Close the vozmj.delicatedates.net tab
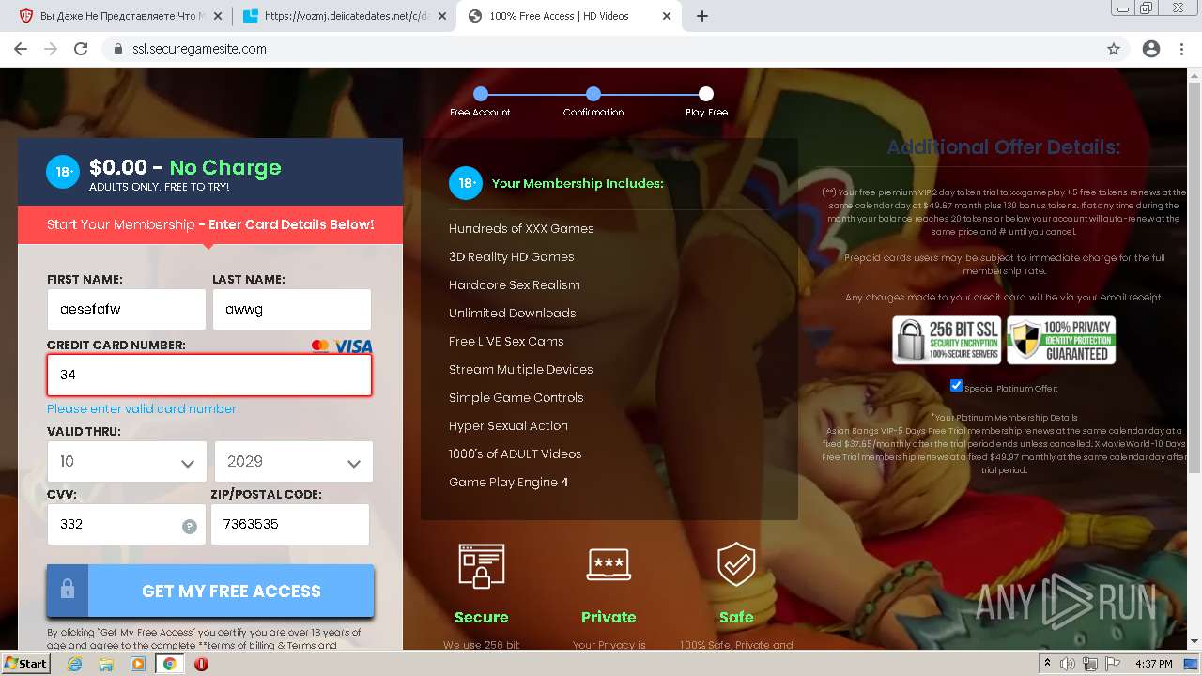 (441, 16)
